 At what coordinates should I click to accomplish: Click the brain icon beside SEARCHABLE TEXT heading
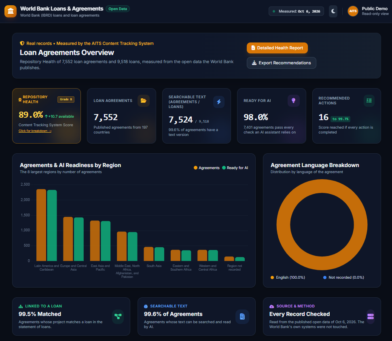click(146, 306)
